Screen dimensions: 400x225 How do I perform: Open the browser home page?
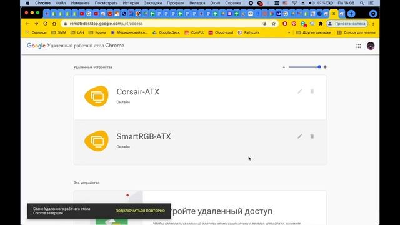coord(54,24)
